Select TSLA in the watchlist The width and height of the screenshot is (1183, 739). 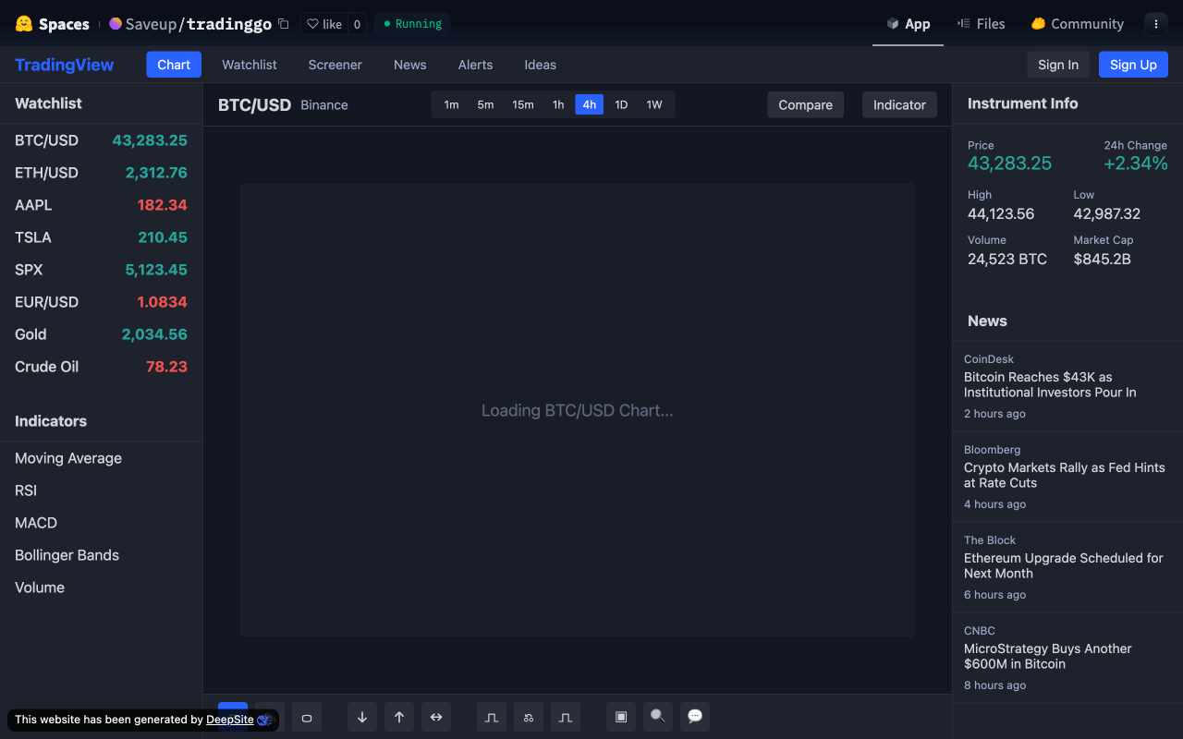coord(101,237)
